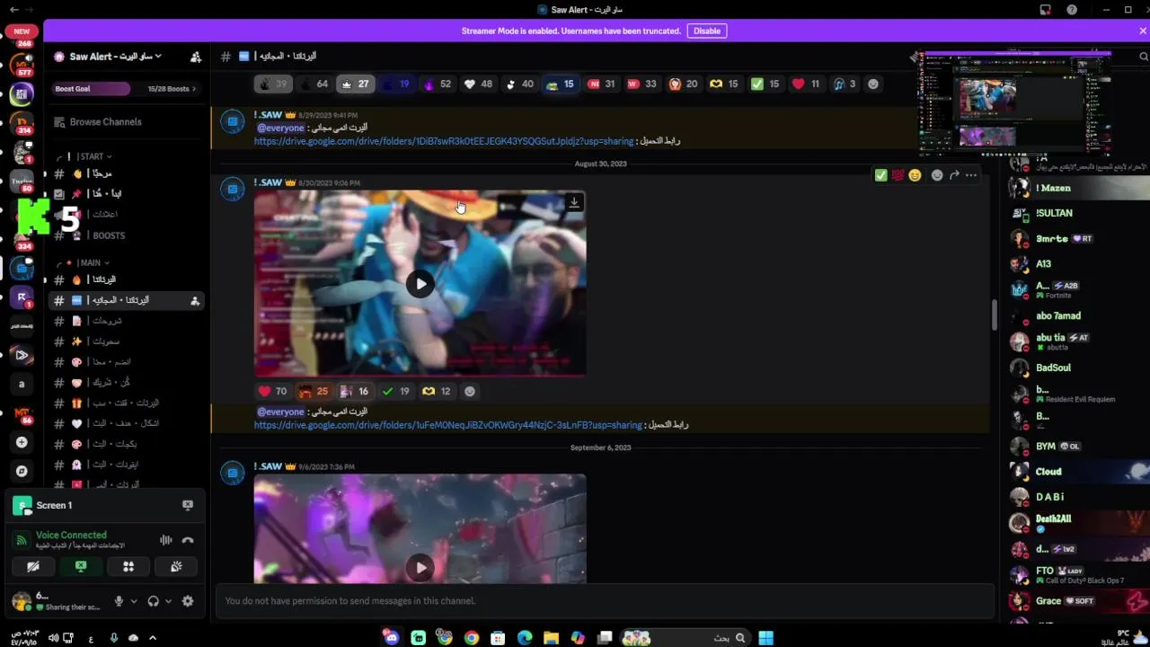Viewport: 1150px width, 647px height.
Task: Forward message using hover toolbar arrow
Action: tap(954, 175)
